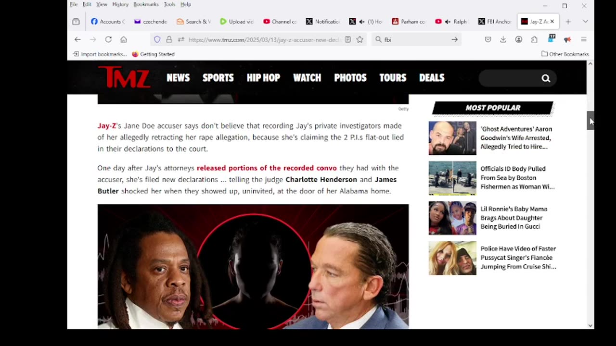The height and width of the screenshot is (346, 616).
Task: Switch to the Search & V tab
Action: click(193, 22)
